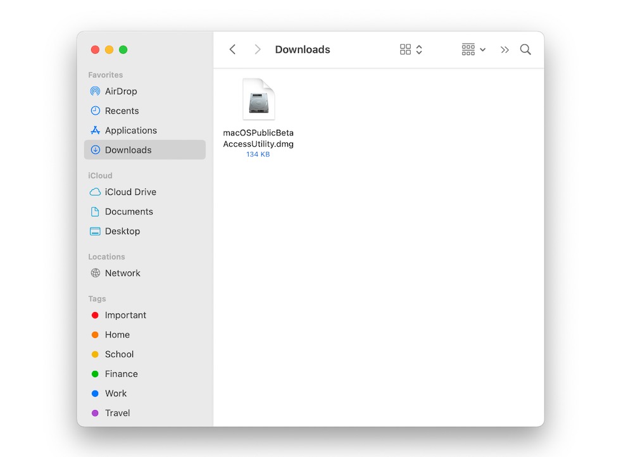This screenshot has height=457, width=633.
Task: Select Network under Locations
Action: [122, 273]
